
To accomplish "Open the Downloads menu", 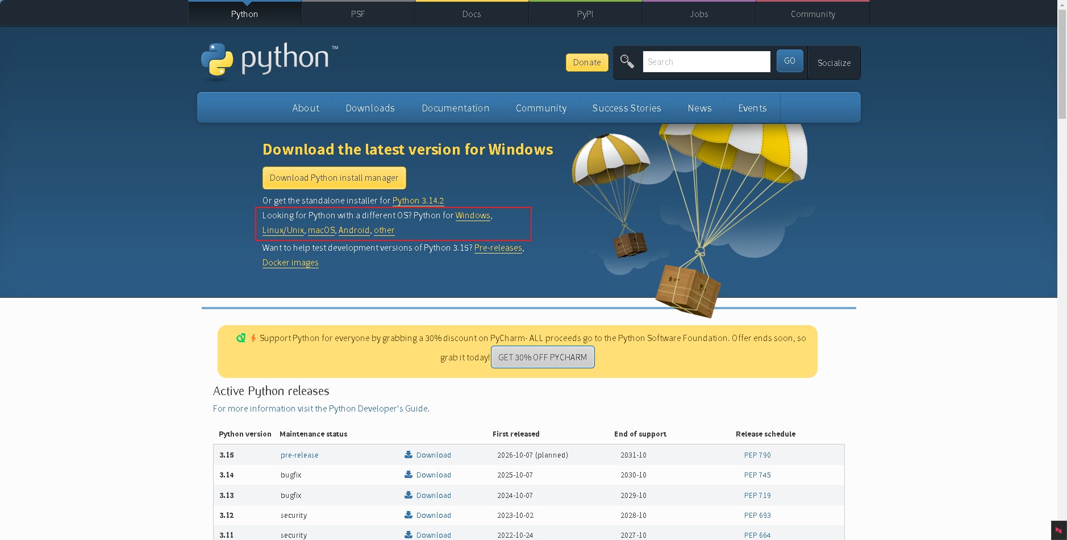I will (x=370, y=107).
